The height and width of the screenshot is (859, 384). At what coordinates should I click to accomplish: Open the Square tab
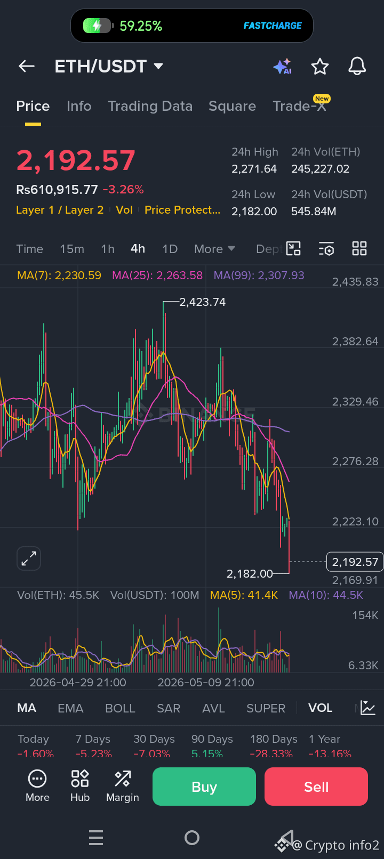click(x=232, y=106)
